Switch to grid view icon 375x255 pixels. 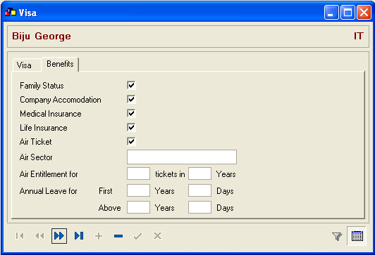coord(357,236)
